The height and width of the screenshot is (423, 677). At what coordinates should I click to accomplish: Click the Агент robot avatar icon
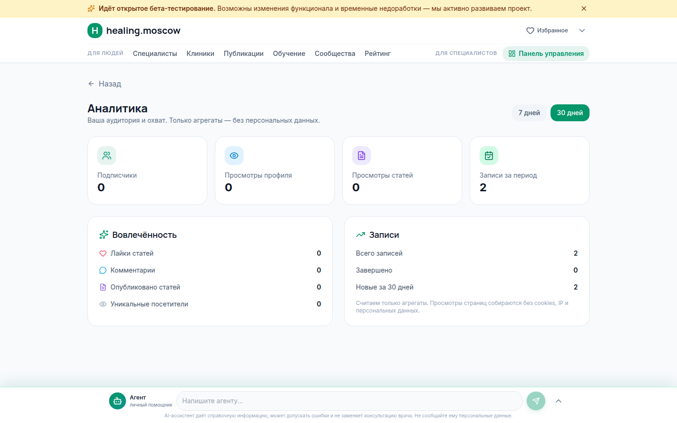point(118,401)
